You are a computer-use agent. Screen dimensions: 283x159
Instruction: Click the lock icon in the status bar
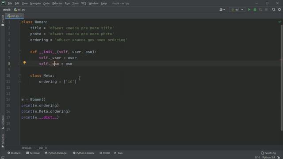tap(279, 157)
